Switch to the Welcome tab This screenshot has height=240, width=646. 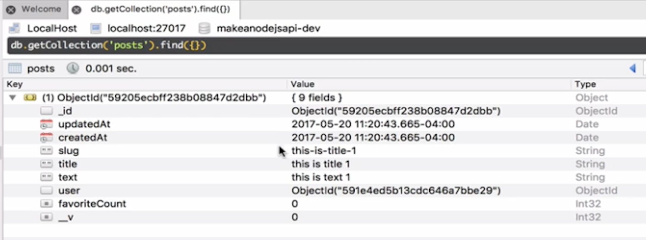point(41,9)
